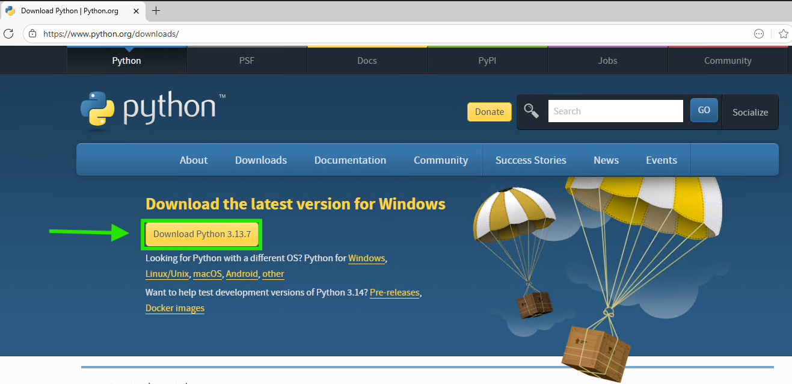Viewport: 792px width, 384px height.
Task: Open the address bar ellipsis options icon
Action: 759,34
